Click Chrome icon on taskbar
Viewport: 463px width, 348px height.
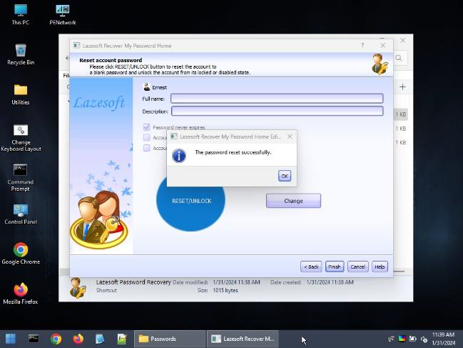(x=56, y=339)
